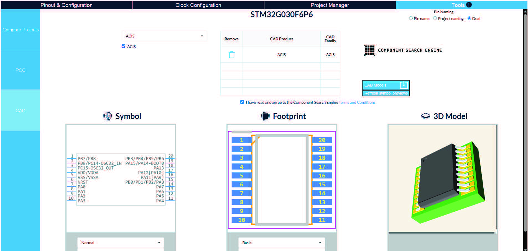Toggle the Terms and Conditions agreement checkbox
Viewport: 528px width, 251px height.
point(242,102)
